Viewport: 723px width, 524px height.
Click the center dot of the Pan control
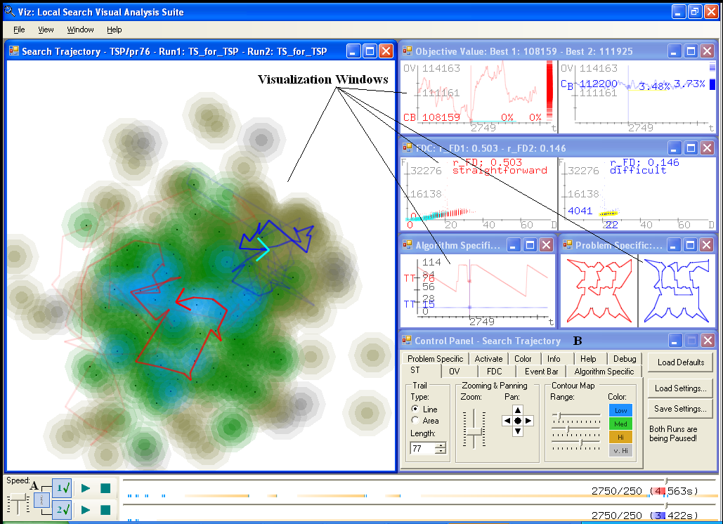pyautogui.click(x=518, y=421)
